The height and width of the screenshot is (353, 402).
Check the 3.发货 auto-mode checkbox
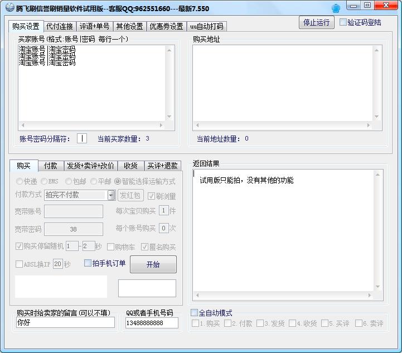coord(260,323)
